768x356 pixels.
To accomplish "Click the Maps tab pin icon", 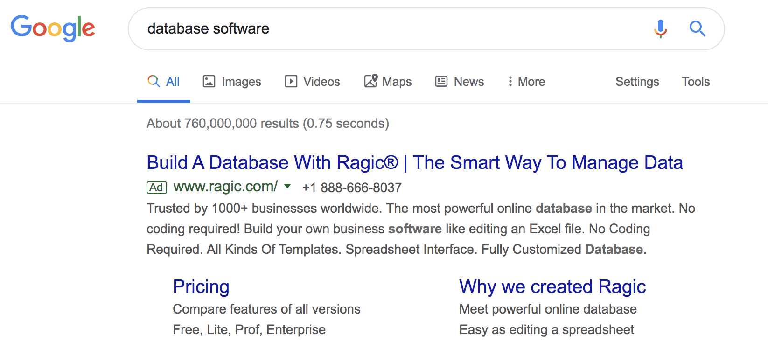I will tap(371, 81).
